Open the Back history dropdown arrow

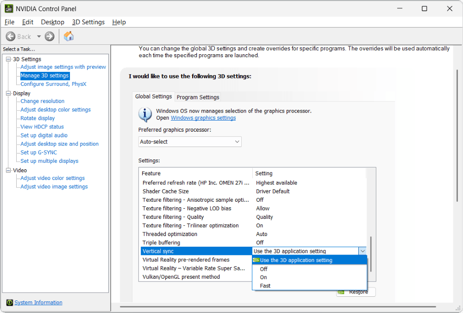coord(39,36)
